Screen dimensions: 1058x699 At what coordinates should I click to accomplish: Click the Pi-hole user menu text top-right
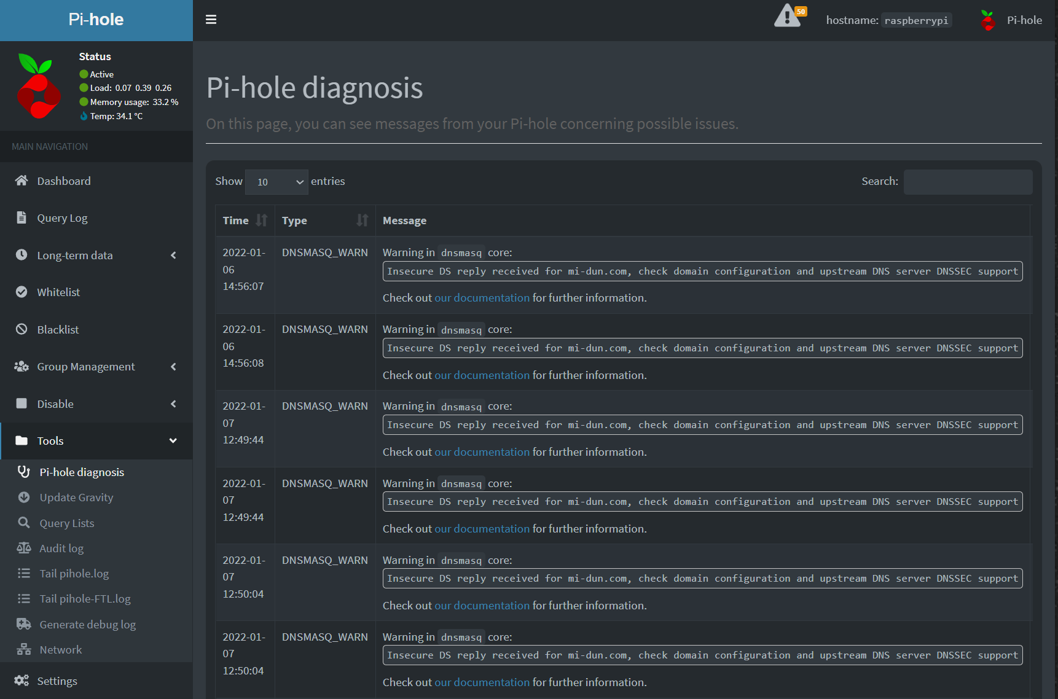point(1024,20)
